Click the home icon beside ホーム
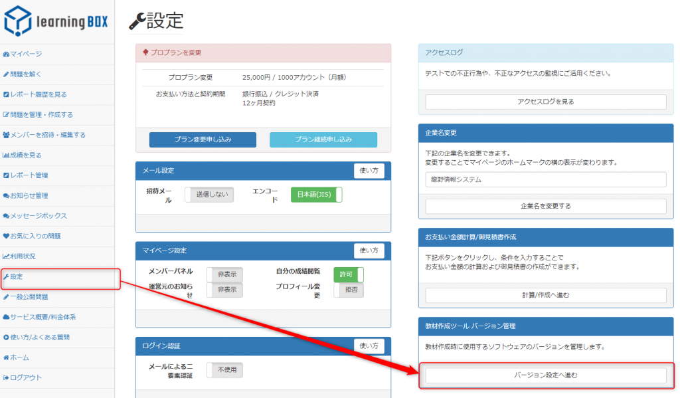 tap(6, 357)
